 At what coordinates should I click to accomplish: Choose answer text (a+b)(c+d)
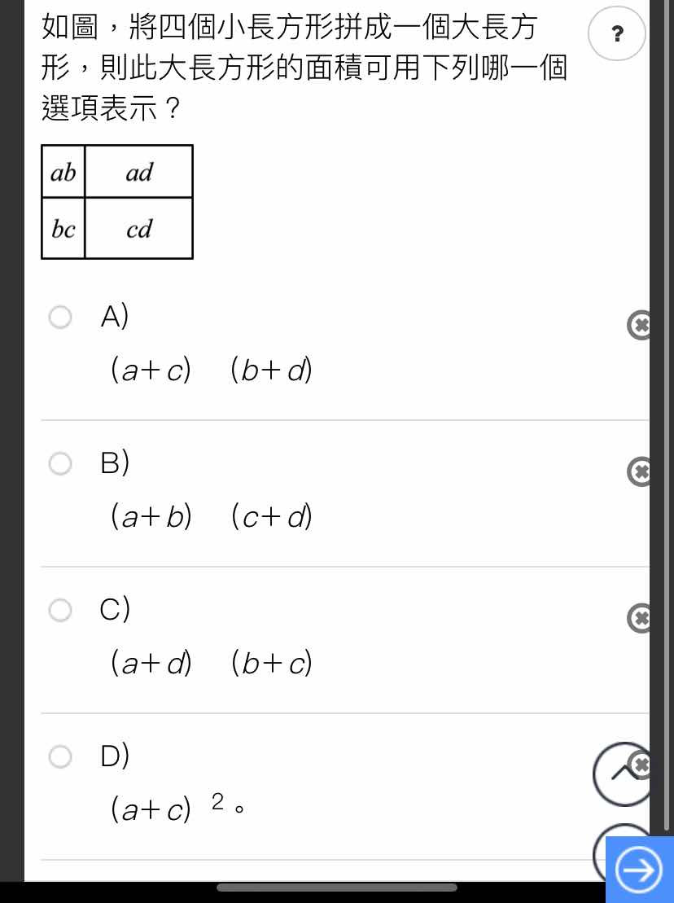click(212, 515)
